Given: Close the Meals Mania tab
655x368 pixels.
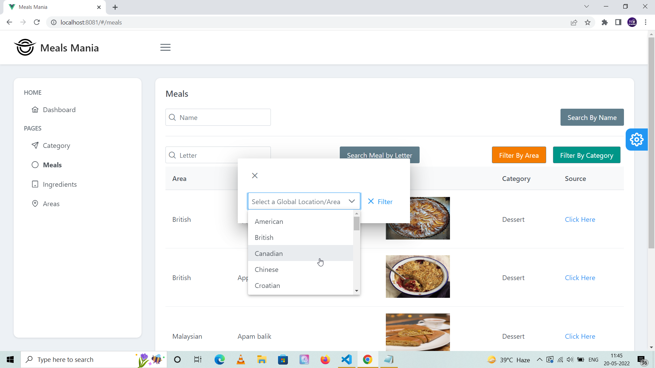Looking at the screenshot, I should click(x=99, y=7).
